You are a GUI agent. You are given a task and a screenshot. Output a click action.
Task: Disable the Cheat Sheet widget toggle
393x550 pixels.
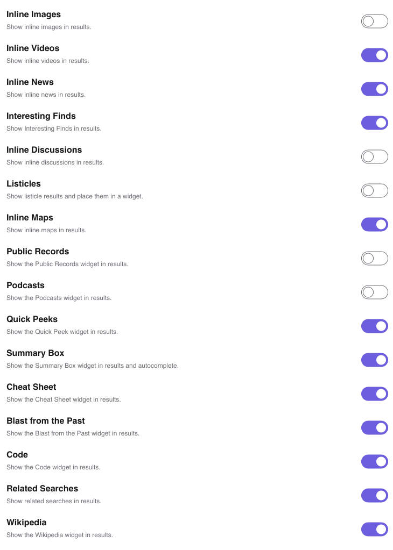(x=374, y=394)
